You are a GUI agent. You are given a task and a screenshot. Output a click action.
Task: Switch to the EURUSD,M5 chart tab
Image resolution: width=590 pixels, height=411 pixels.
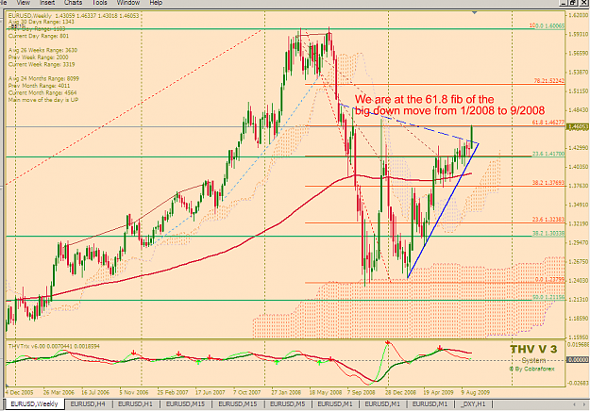288,403
